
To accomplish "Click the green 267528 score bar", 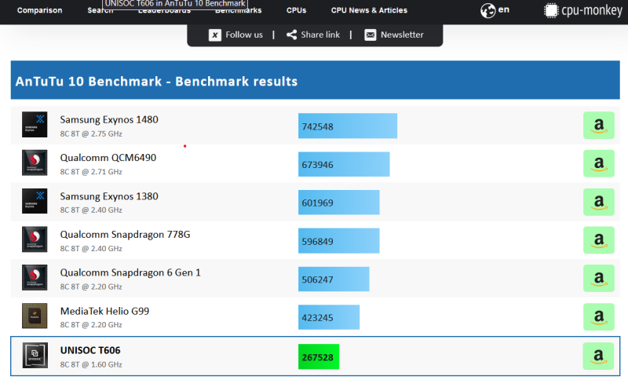I will click(x=319, y=356).
